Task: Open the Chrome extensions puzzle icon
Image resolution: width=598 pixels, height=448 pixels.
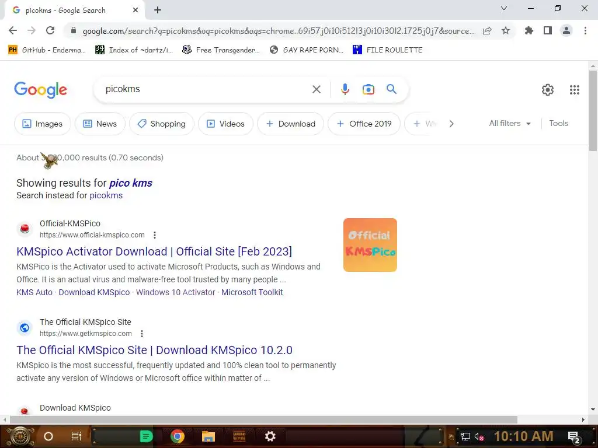Action: [529, 30]
